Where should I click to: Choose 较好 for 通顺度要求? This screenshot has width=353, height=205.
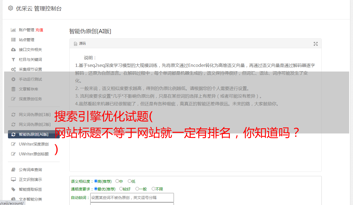121,189
